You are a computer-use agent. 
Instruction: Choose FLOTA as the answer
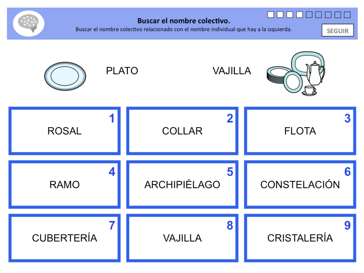click(300, 131)
